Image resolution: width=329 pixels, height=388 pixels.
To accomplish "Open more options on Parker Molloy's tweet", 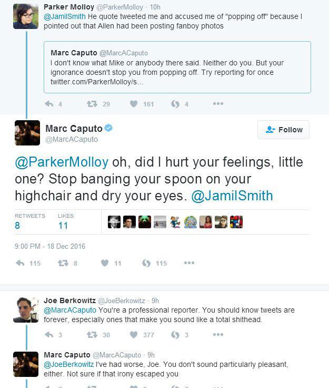I will point(218,104).
